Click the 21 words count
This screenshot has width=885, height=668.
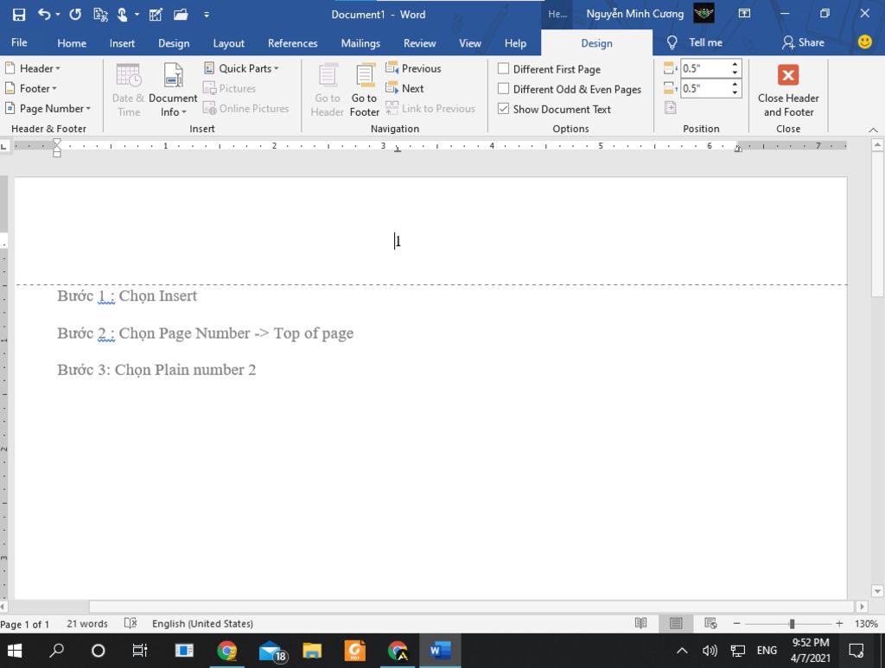coord(87,623)
